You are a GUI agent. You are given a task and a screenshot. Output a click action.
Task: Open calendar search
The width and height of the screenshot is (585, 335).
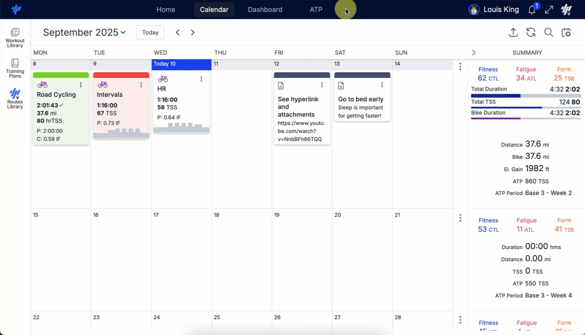click(x=548, y=32)
